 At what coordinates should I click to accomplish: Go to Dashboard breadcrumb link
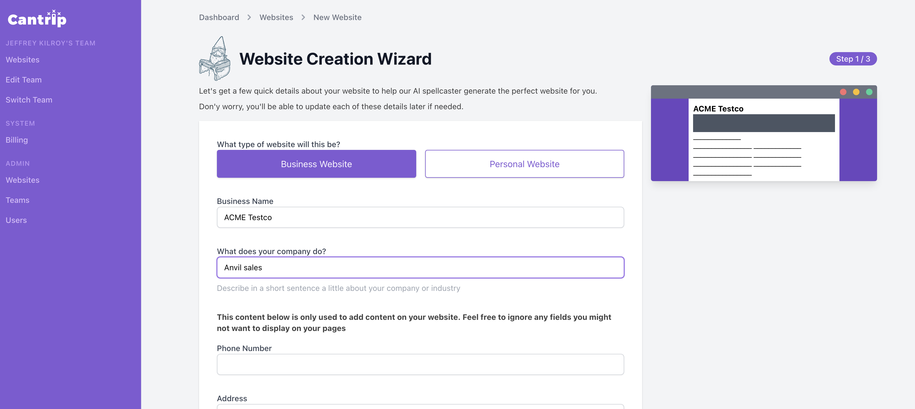(x=219, y=17)
